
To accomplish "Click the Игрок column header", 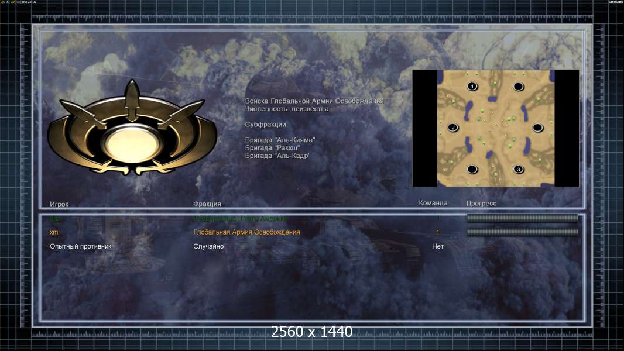I will click(x=59, y=204).
